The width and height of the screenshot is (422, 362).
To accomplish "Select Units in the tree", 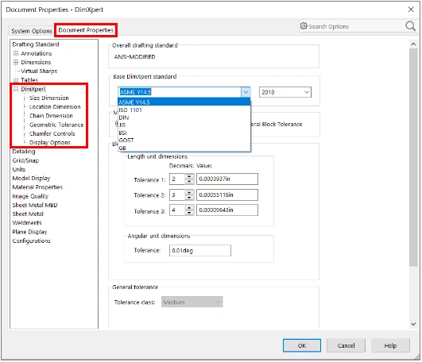I will click(x=19, y=169).
